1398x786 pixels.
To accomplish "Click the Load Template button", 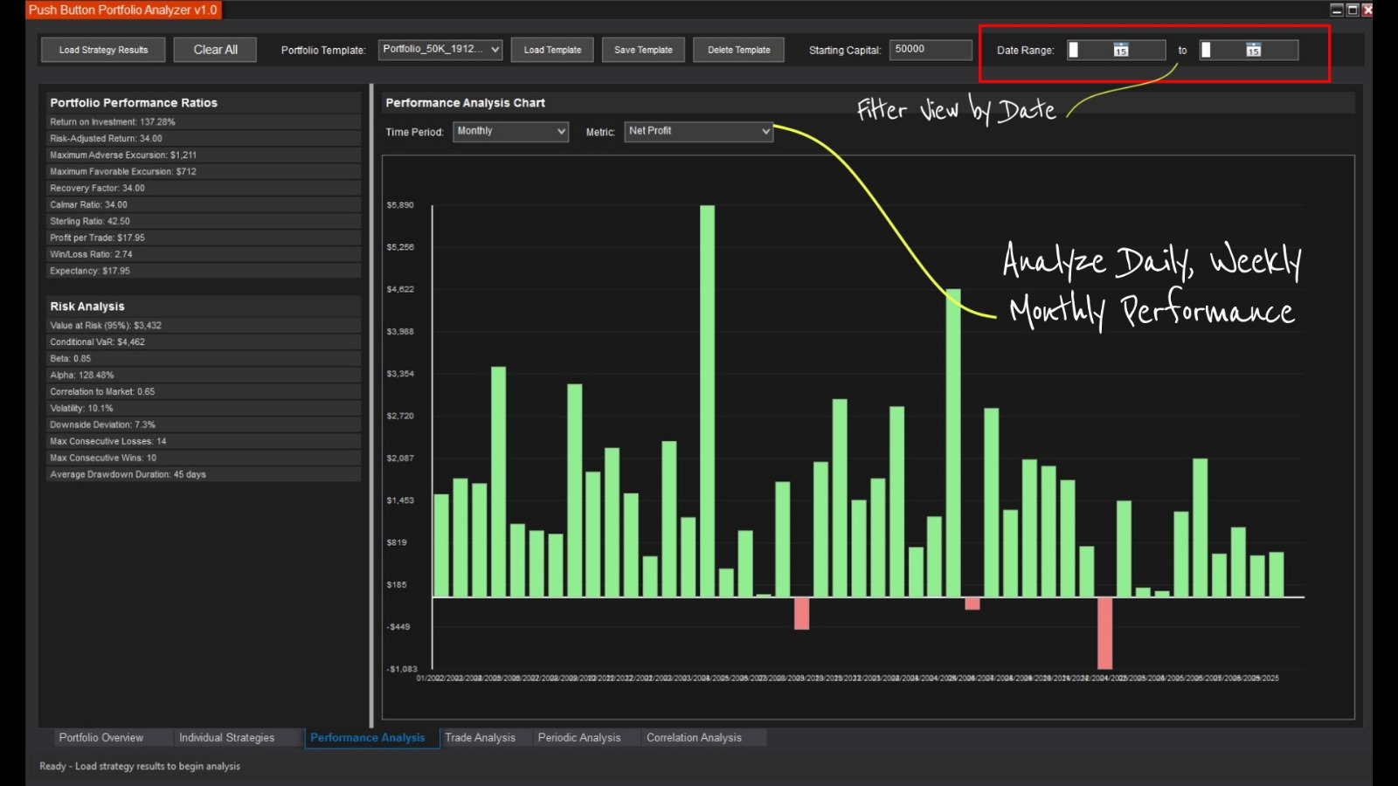I will (x=552, y=50).
